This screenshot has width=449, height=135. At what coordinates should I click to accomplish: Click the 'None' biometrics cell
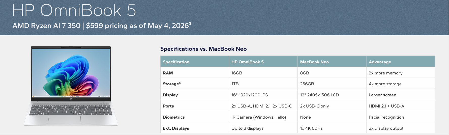332,117
